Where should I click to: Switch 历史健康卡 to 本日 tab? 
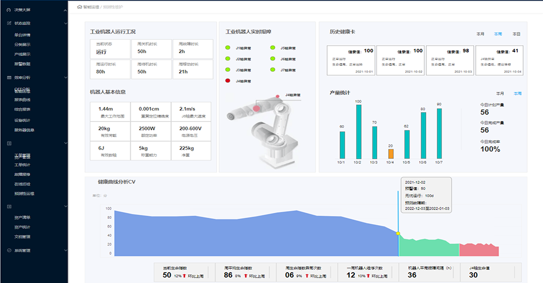[x=516, y=34]
